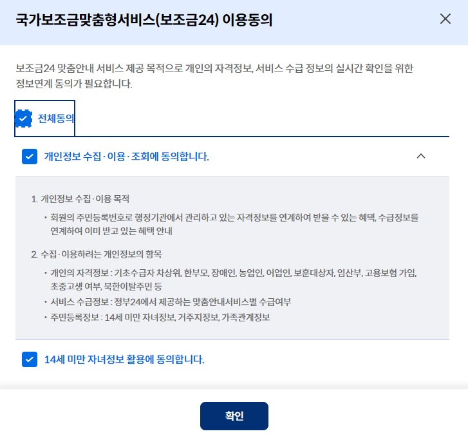The width and height of the screenshot is (468, 438).
Task: Confirm with the 확인 button
Action: [234, 416]
